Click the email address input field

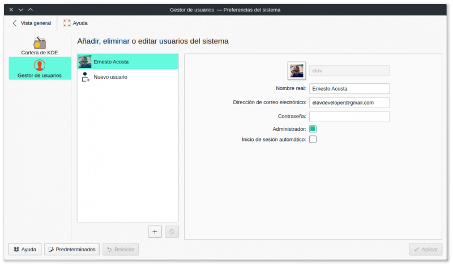[349, 102]
